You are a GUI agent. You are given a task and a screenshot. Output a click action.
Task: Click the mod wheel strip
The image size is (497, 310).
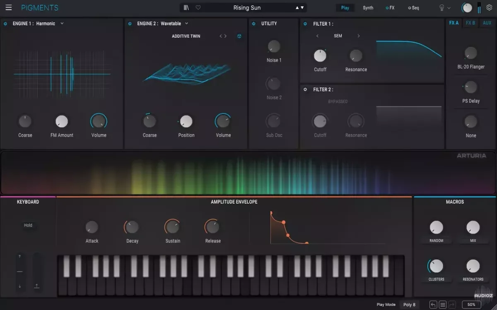click(x=37, y=272)
